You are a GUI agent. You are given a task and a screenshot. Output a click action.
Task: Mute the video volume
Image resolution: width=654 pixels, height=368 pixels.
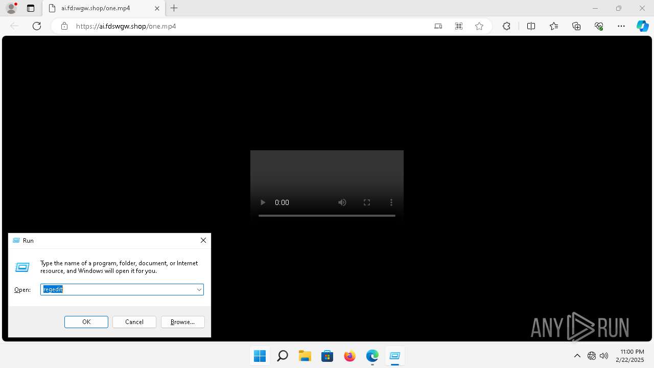click(342, 202)
